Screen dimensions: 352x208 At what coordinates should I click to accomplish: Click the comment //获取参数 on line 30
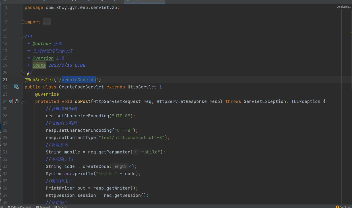[57, 145]
